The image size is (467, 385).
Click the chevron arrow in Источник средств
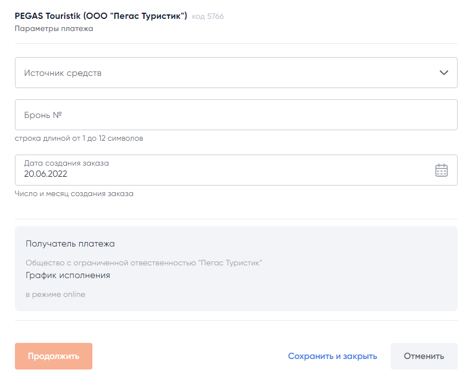click(443, 73)
